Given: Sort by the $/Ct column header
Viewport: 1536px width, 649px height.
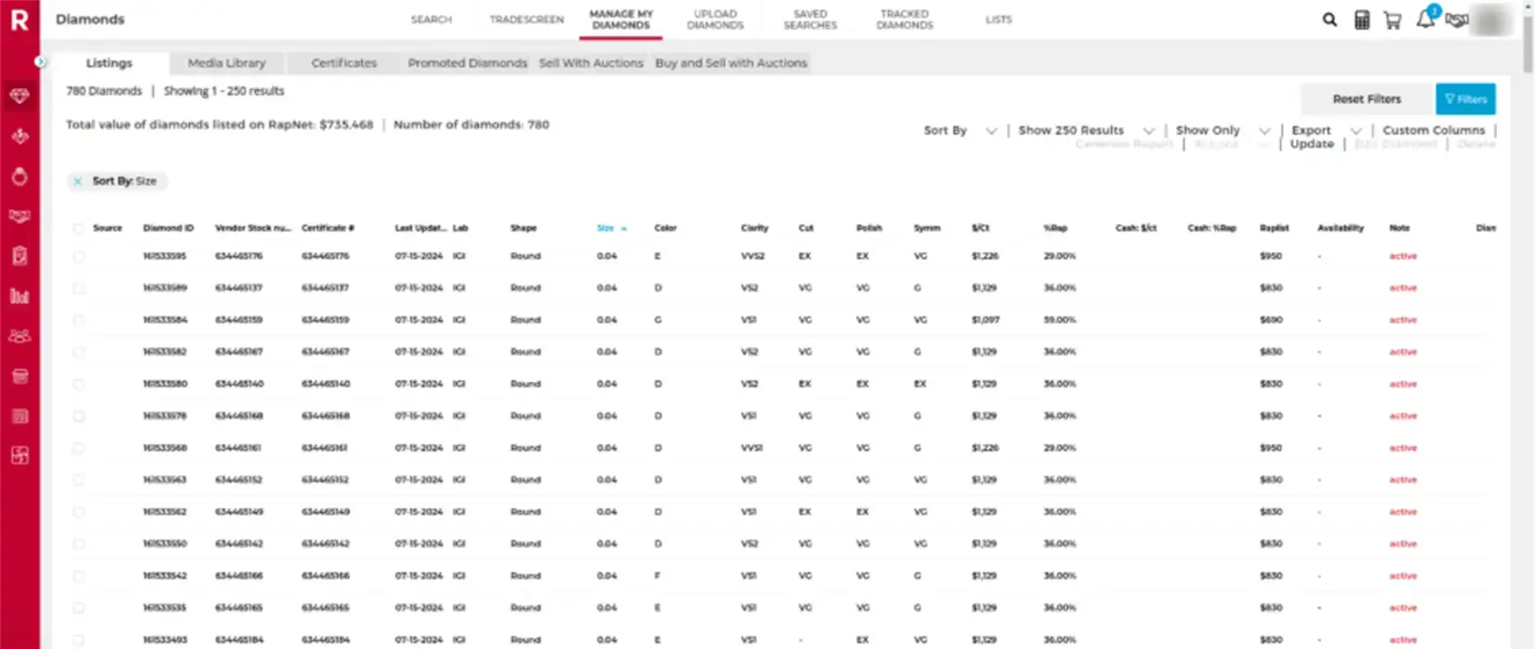Looking at the screenshot, I should click(x=980, y=228).
